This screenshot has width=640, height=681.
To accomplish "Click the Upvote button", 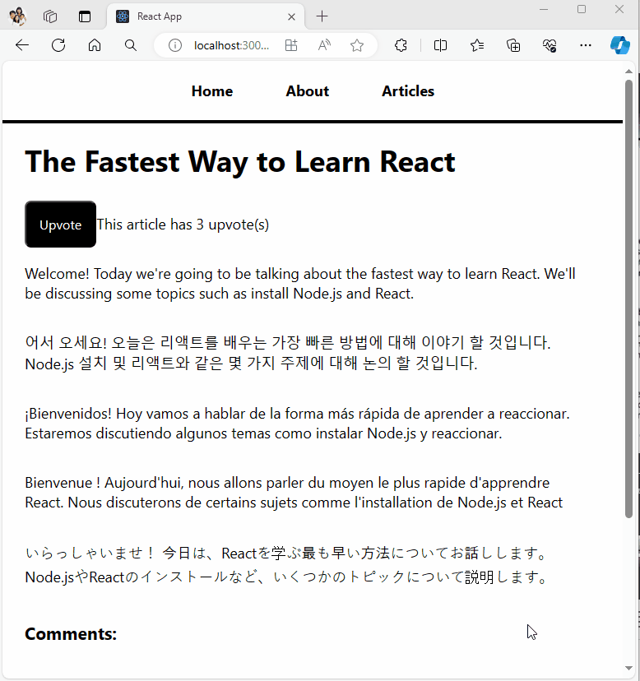I will (x=60, y=225).
